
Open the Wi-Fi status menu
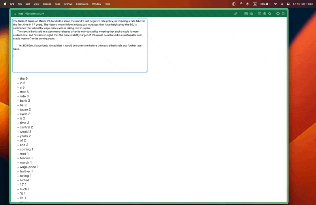275,4
